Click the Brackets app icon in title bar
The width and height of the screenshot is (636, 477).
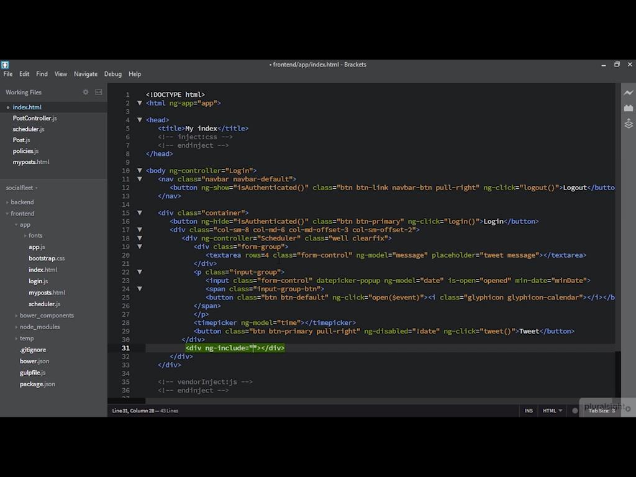[5, 65]
